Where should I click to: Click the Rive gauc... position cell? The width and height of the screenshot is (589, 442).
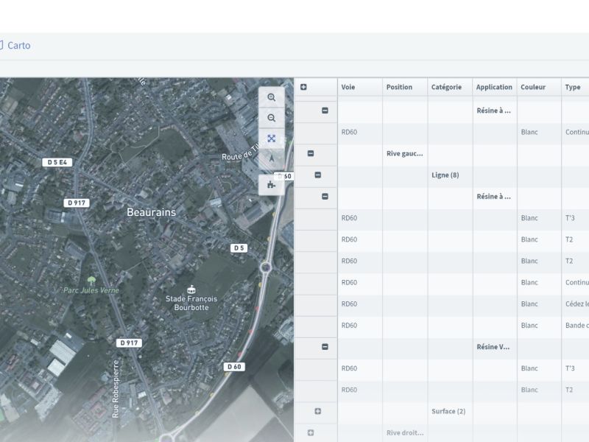tap(404, 153)
